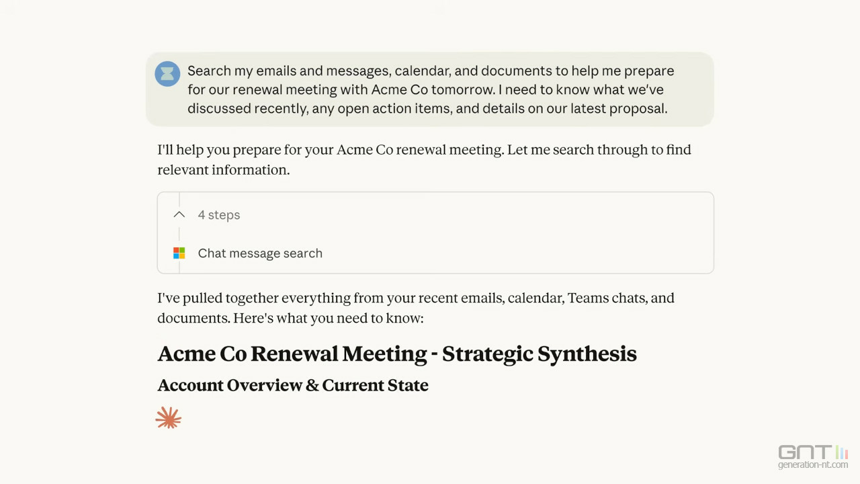Click the Microsoft logo icon
The height and width of the screenshot is (484, 860).
179,253
